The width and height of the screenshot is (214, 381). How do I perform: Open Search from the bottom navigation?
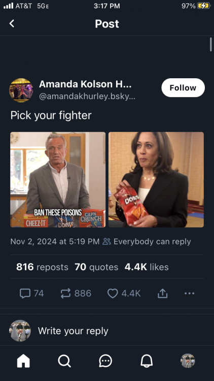[64, 361]
